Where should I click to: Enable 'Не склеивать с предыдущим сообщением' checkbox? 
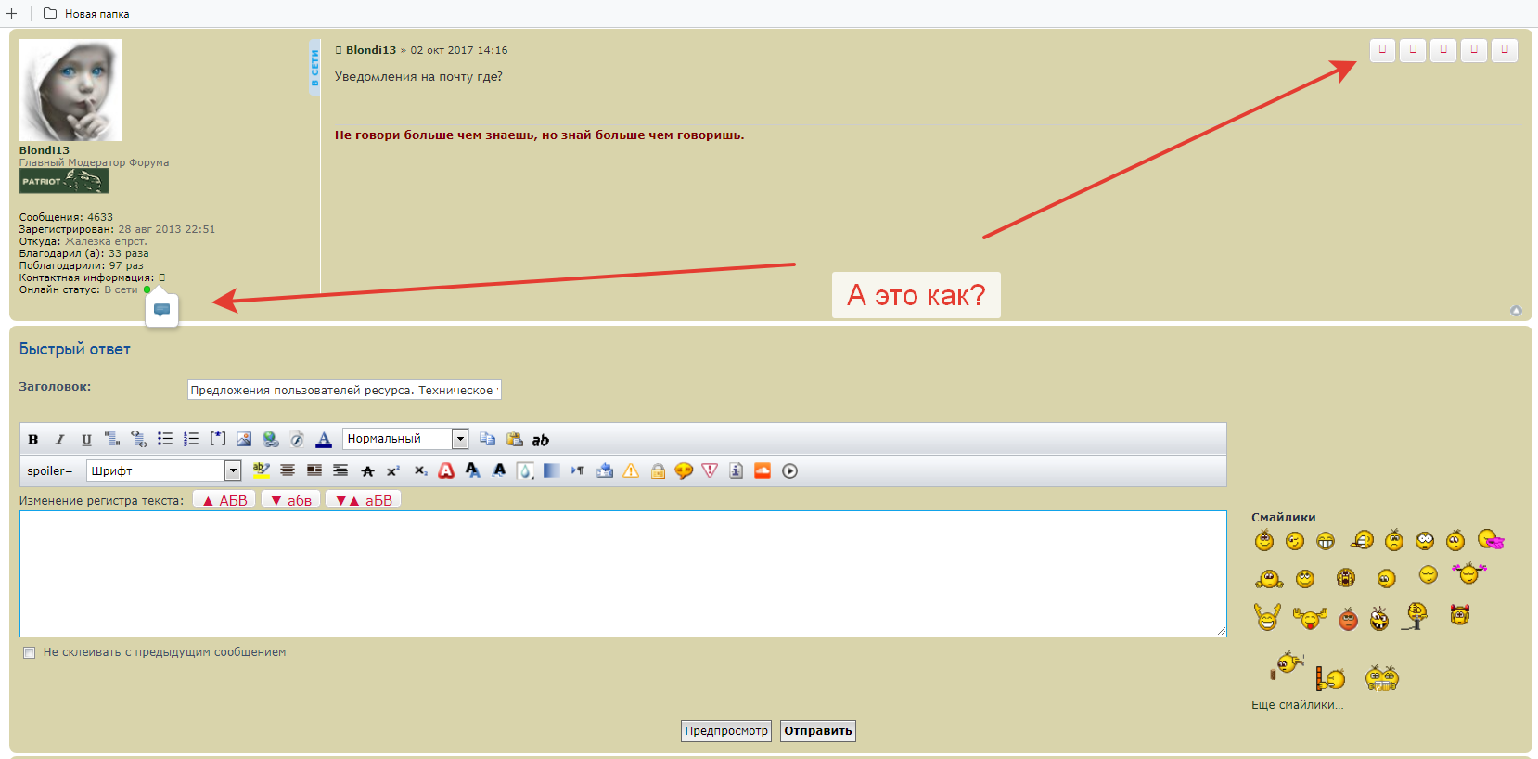[30, 653]
